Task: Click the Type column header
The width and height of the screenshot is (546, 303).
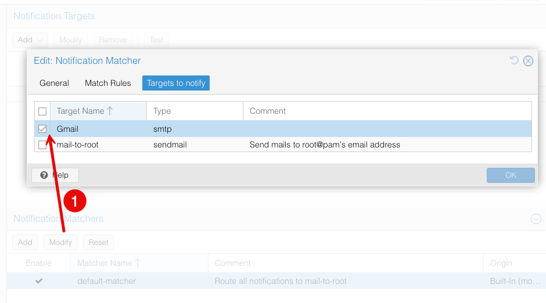Action: click(x=162, y=111)
